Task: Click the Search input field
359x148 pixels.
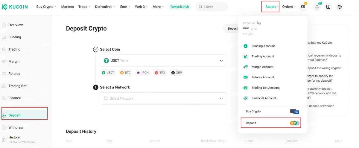Action: tap(212, 7)
